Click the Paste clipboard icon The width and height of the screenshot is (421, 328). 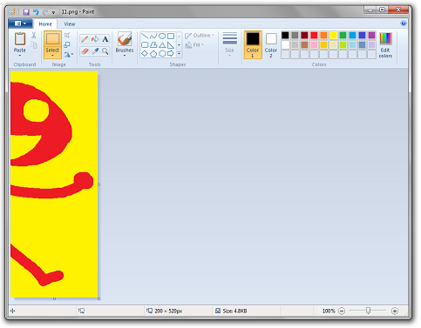[x=20, y=39]
